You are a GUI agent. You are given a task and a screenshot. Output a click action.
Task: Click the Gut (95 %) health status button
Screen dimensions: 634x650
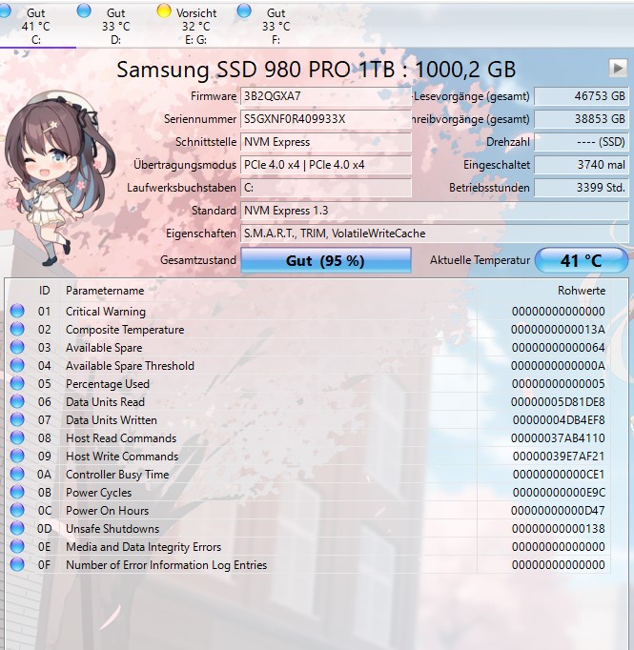326,260
